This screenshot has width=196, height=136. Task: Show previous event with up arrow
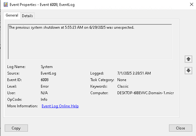tap(188, 59)
